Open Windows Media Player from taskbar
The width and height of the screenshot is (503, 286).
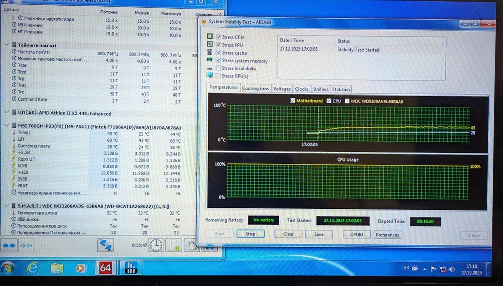coord(80,268)
